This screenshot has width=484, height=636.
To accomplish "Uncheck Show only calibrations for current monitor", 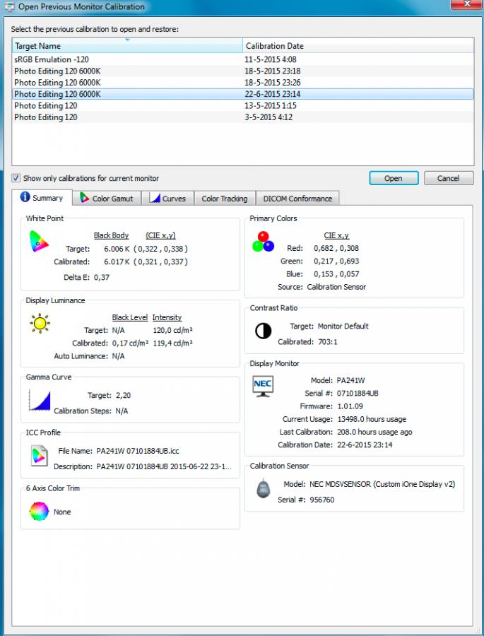I will point(16,178).
